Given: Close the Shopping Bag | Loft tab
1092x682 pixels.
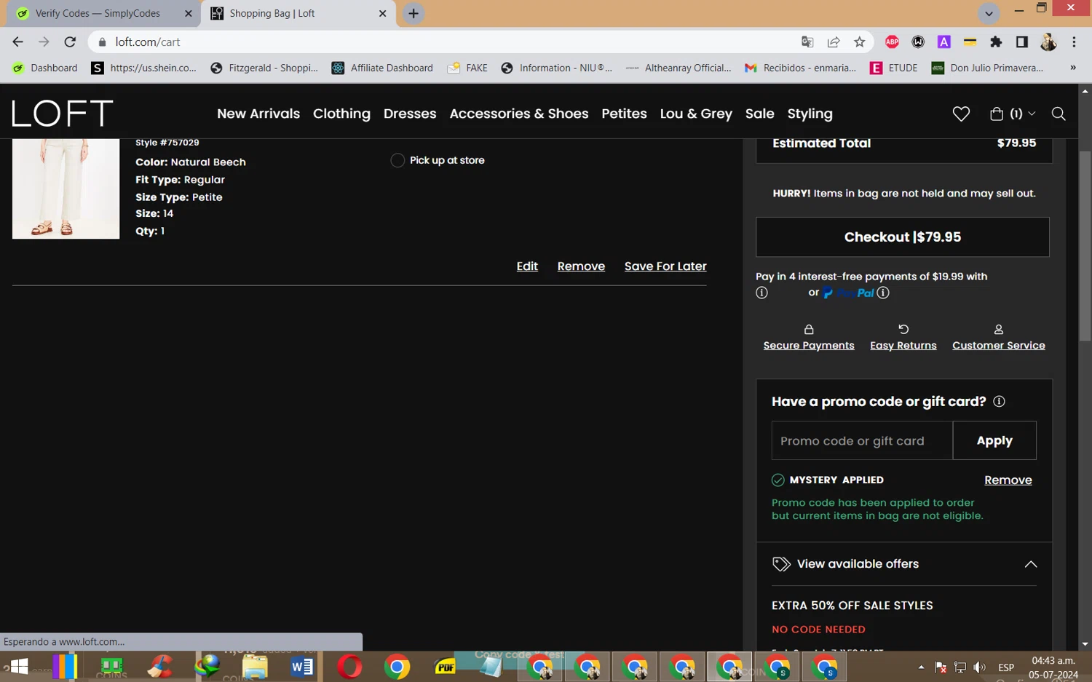Looking at the screenshot, I should coord(382,13).
